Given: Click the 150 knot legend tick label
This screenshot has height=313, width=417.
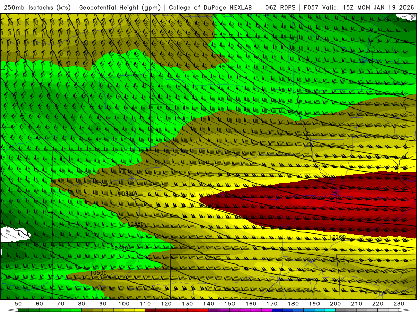Looking at the screenshot, I should (x=230, y=304).
